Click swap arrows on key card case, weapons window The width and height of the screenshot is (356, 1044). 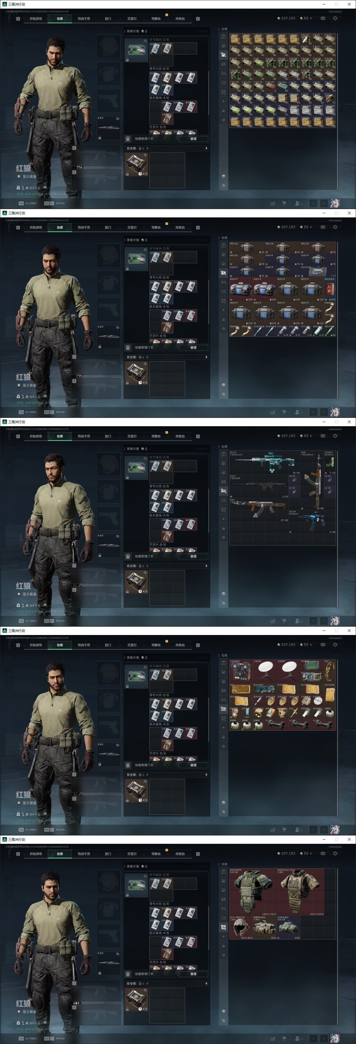(145, 459)
